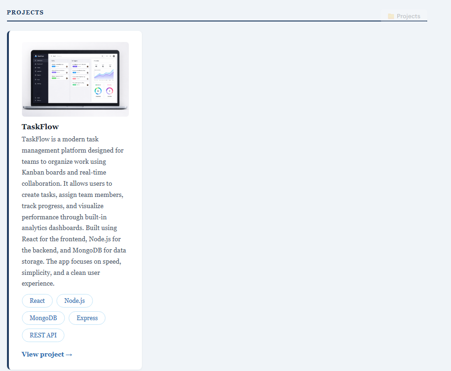
Task: Click the donut charts shown in the preview image
Action: [104, 91]
